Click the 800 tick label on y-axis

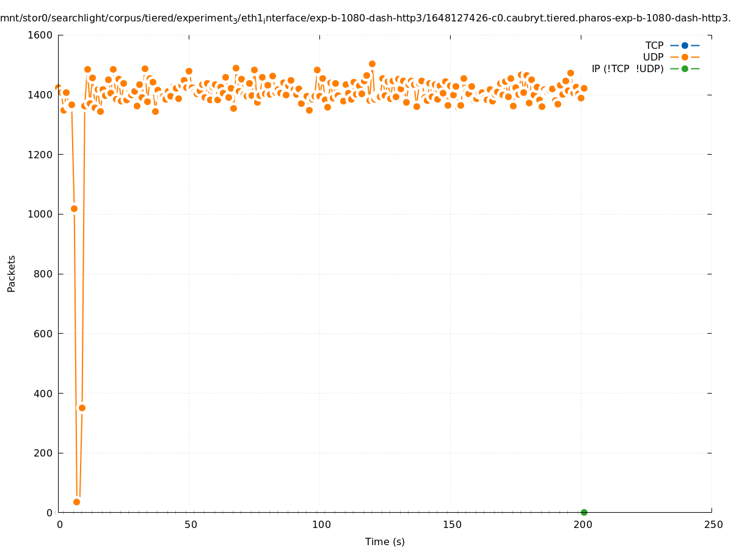43,274
